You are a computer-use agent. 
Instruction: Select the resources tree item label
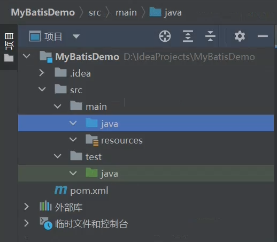pyautogui.click(x=122, y=140)
